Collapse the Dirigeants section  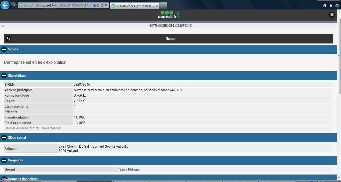click(4, 160)
